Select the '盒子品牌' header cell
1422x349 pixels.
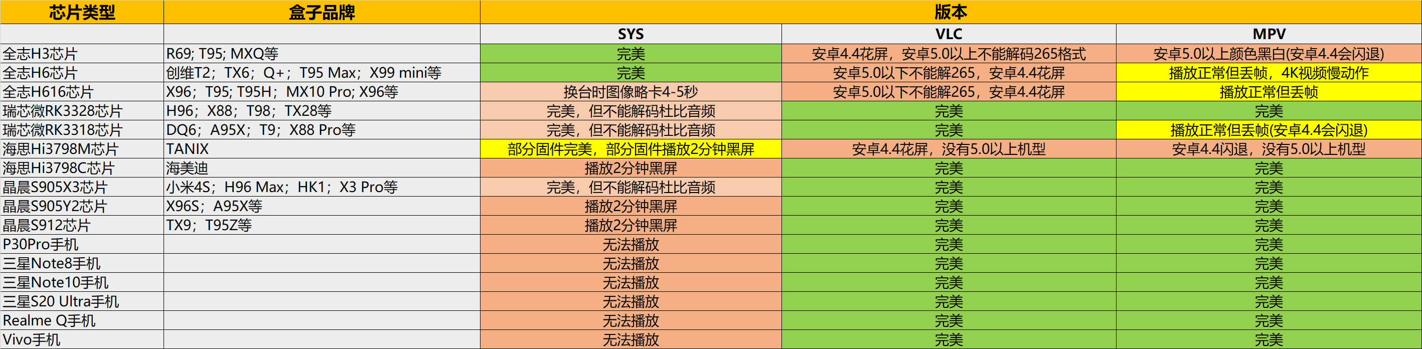click(322, 12)
